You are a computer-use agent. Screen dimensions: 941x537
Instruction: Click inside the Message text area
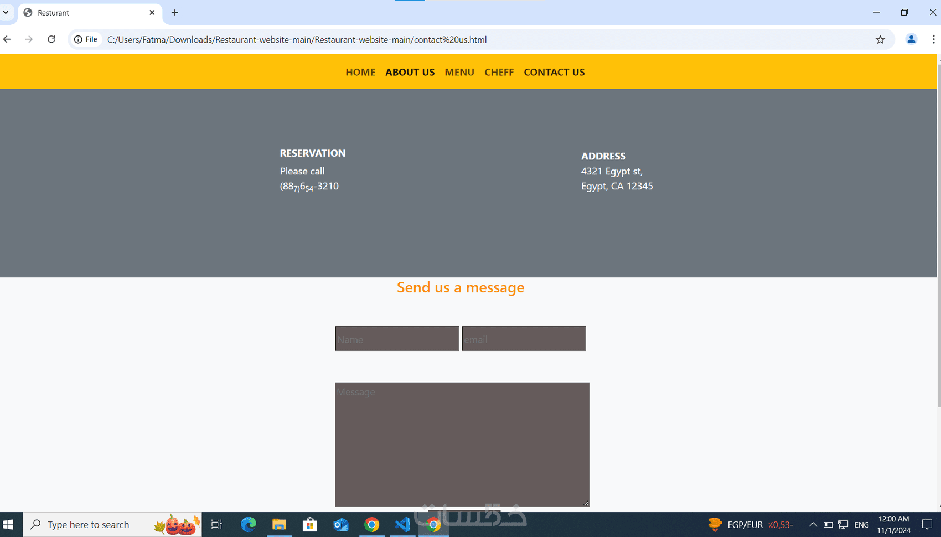coord(462,444)
